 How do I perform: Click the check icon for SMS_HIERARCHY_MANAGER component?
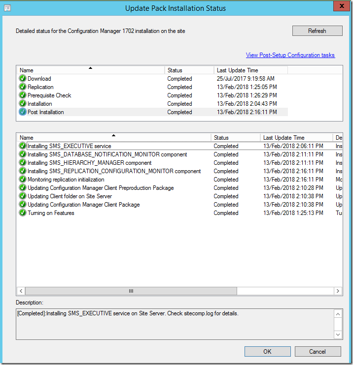[22, 163]
